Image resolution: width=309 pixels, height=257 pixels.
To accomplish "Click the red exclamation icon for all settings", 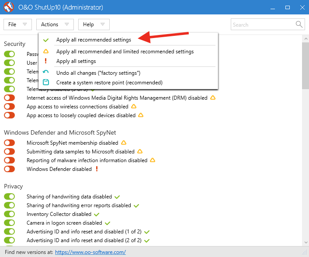I will coord(46,61).
